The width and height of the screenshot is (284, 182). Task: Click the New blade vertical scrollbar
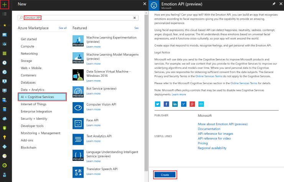click(x=146, y=93)
